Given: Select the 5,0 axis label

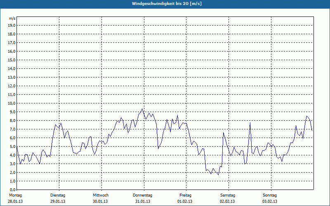Looking at the screenshot, I should [13, 147].
